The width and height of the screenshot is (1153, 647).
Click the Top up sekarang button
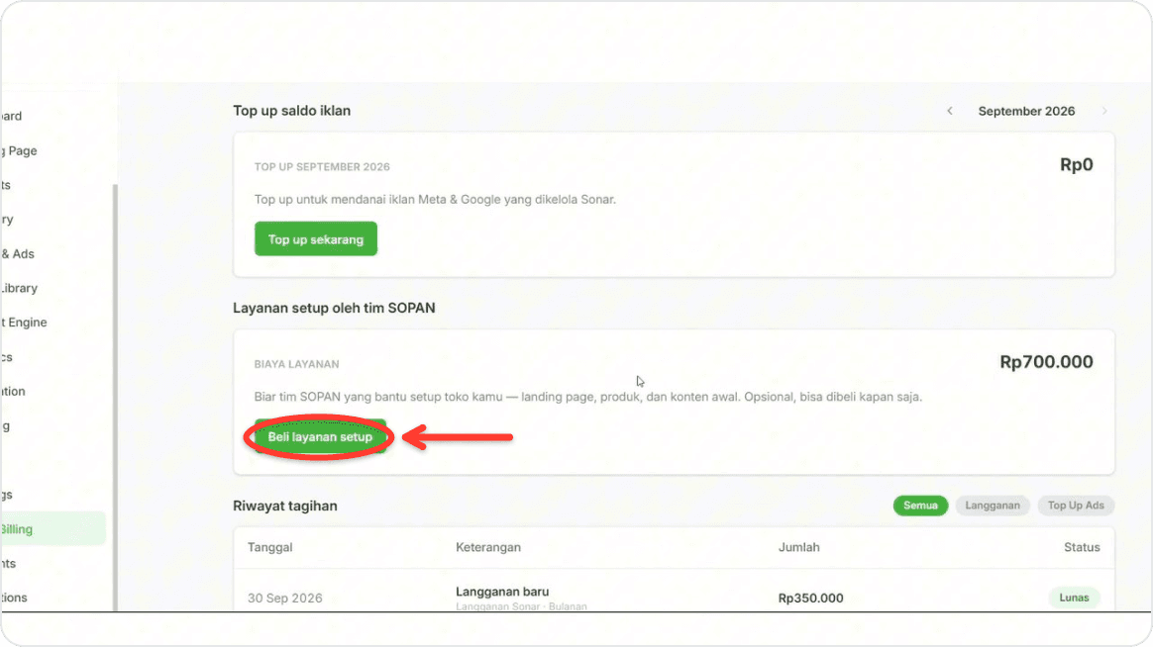(x=315, y=238)
